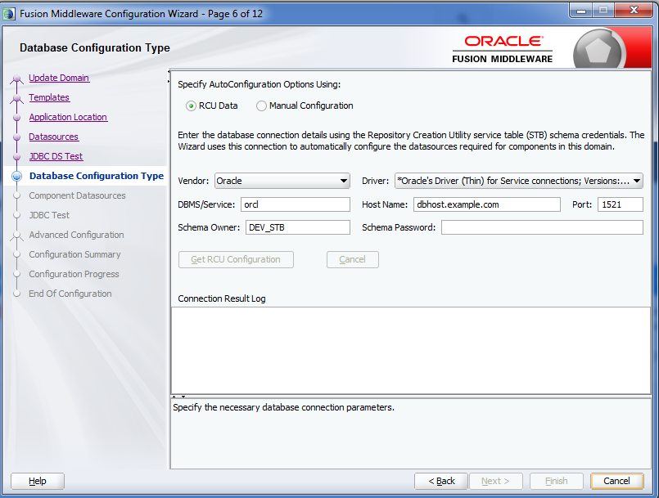Click the Help button
This screenshot has height=498, width=659.
coord(38,481)
